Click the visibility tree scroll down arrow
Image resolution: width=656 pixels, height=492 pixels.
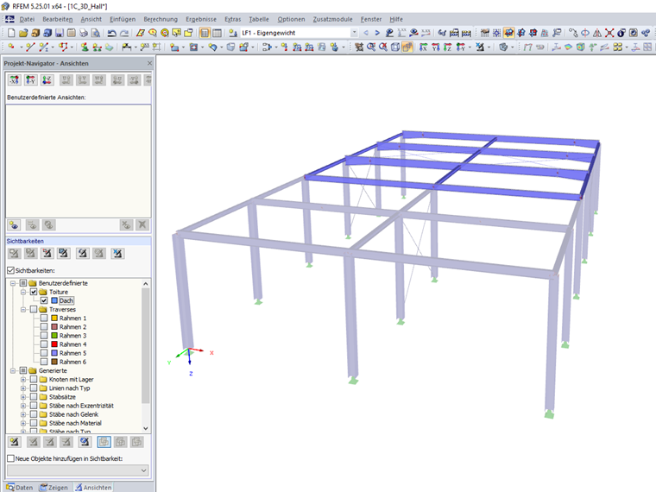pos(146,428)
